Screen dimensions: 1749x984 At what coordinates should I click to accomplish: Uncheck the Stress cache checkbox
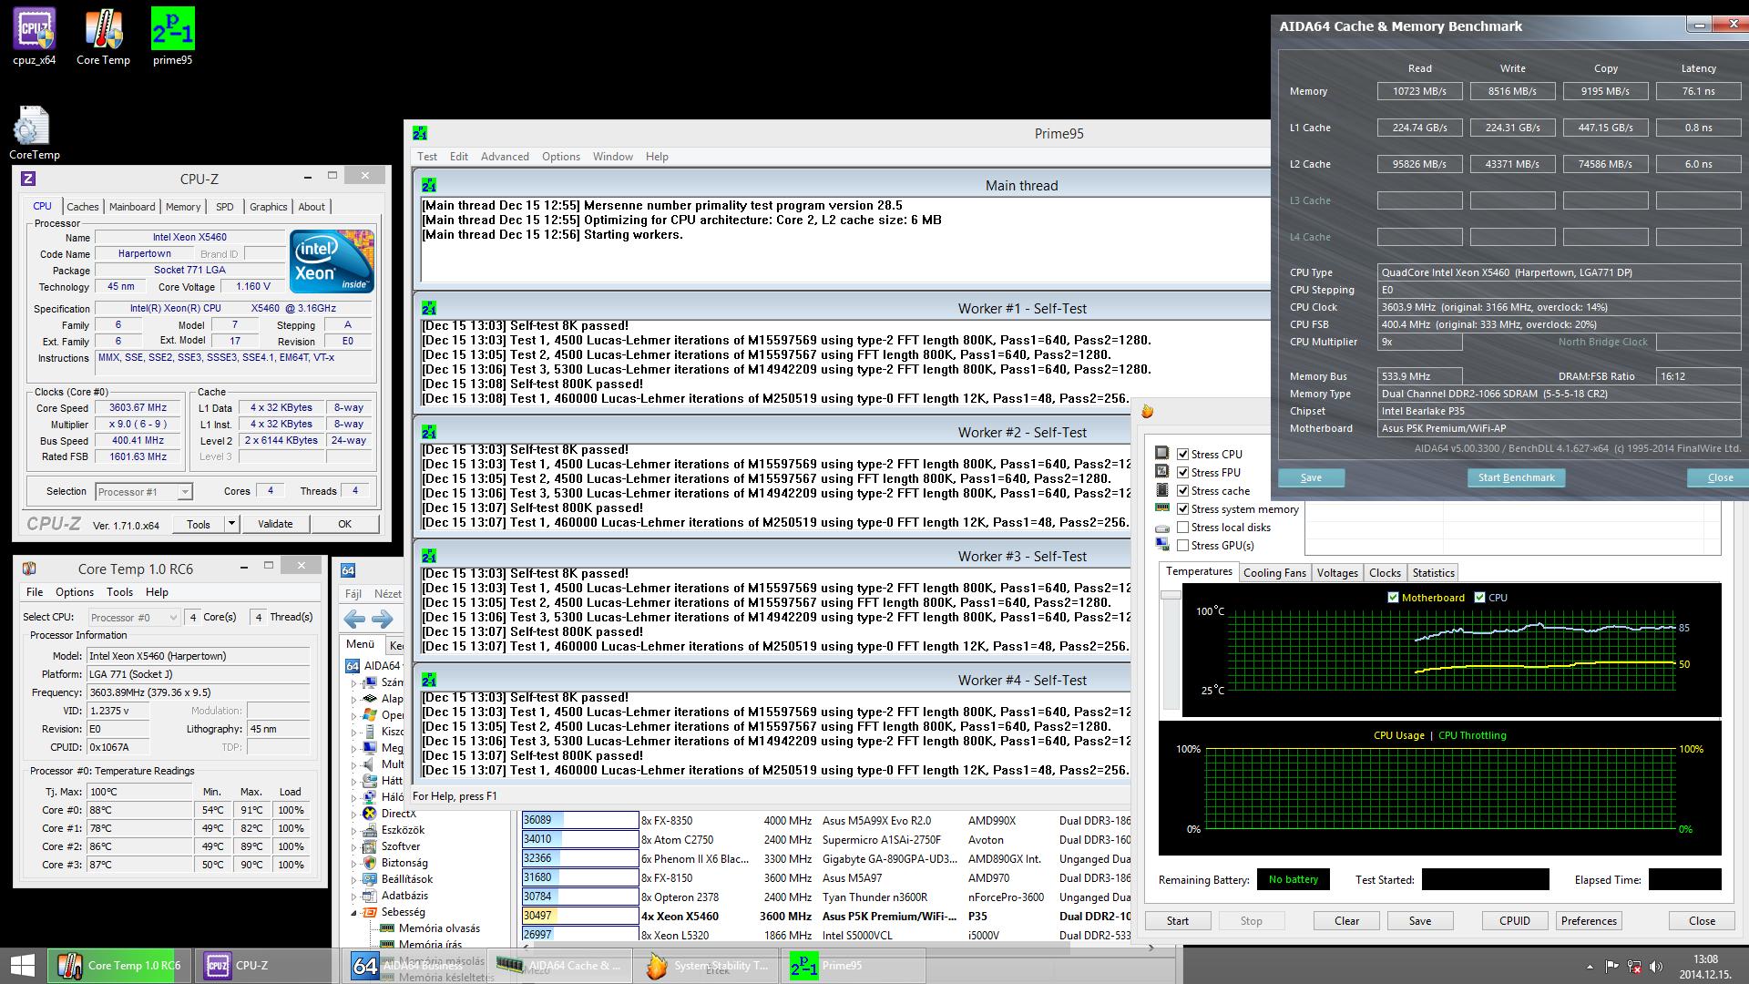1182,490
